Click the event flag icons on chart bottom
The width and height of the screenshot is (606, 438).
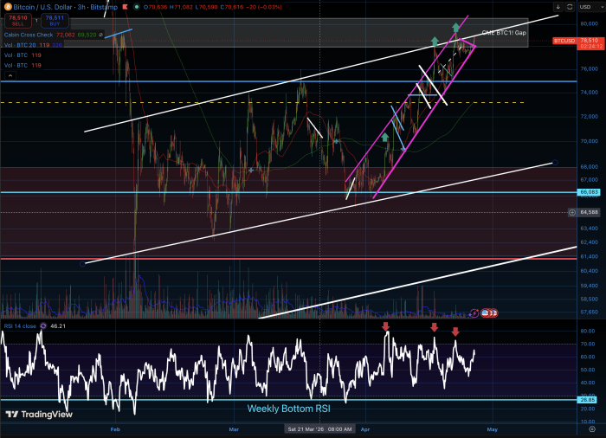coord(486,312)
